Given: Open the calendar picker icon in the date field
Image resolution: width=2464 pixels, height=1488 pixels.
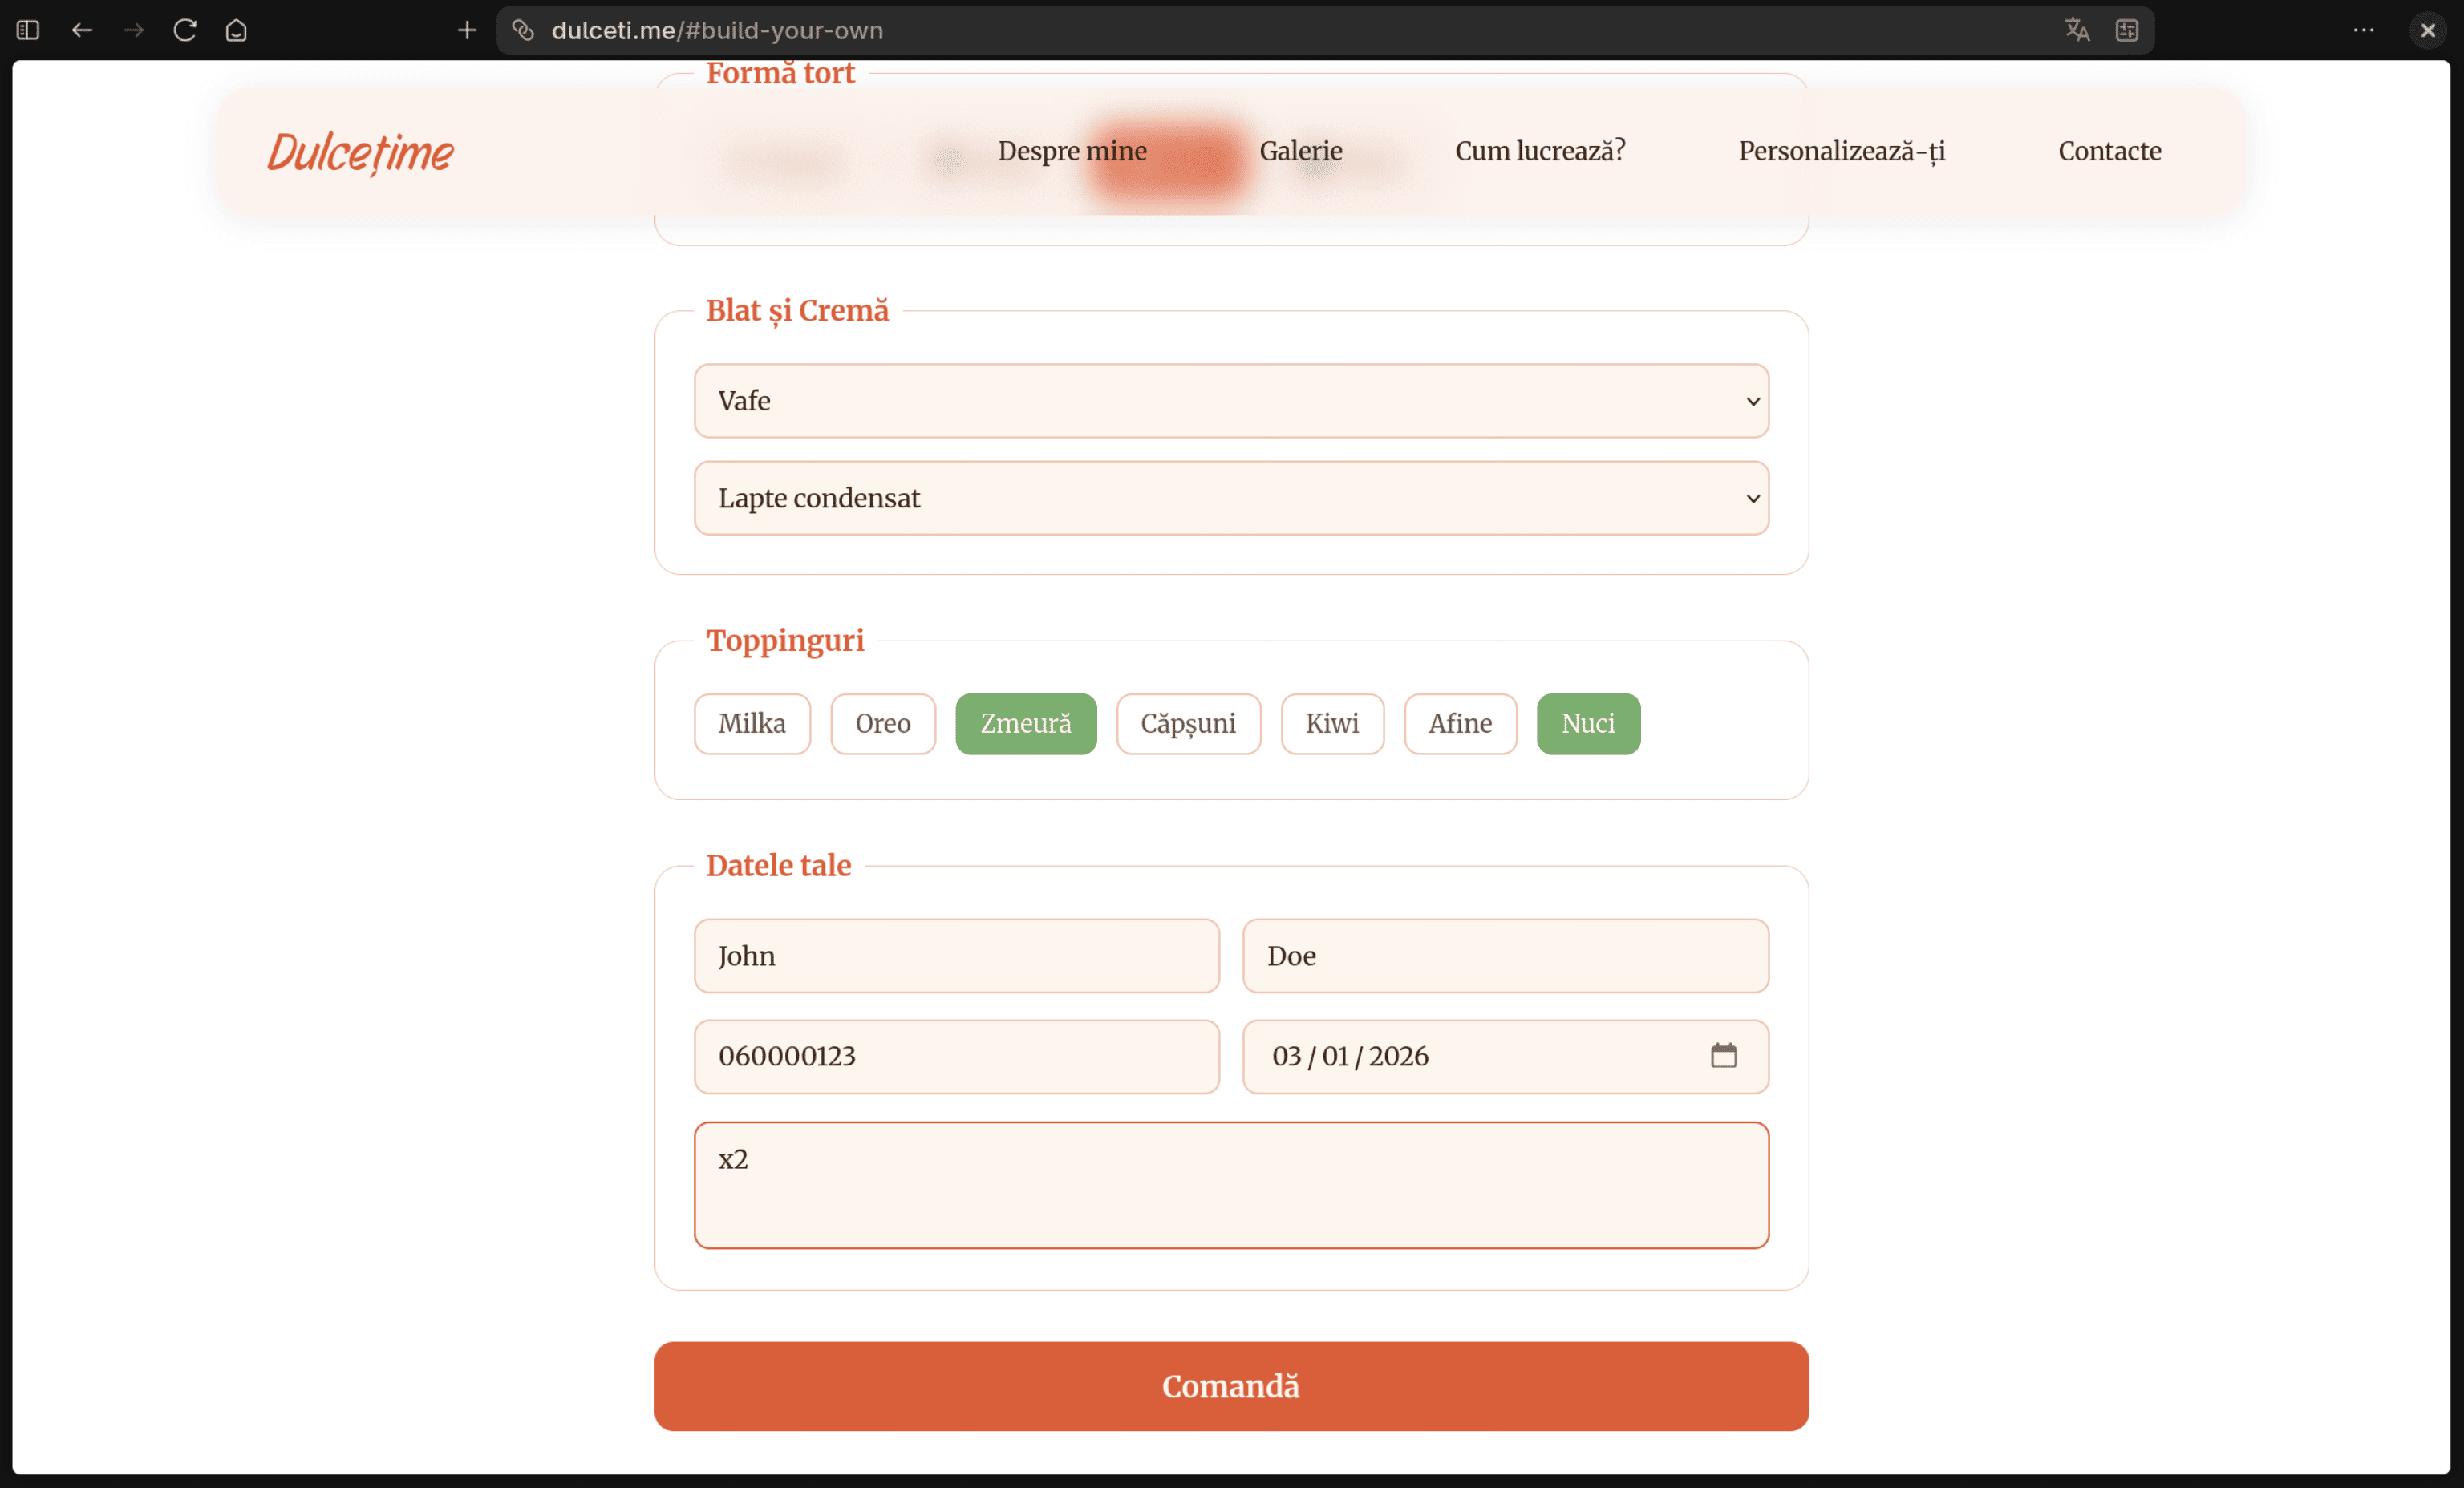Looking at the screenshot, I should [x=1723, y=1055].
